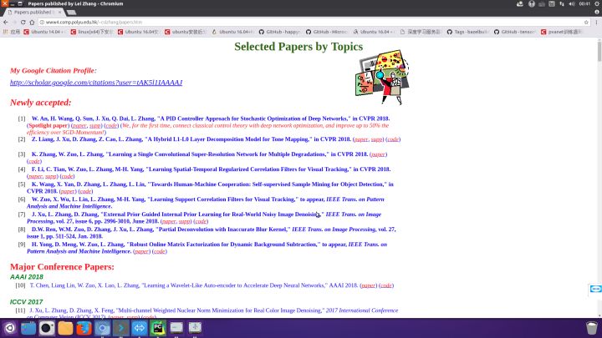The height and width of the screenshot is (338, 602).
Task: Open the browser home page icon
Action: (32, 23)
